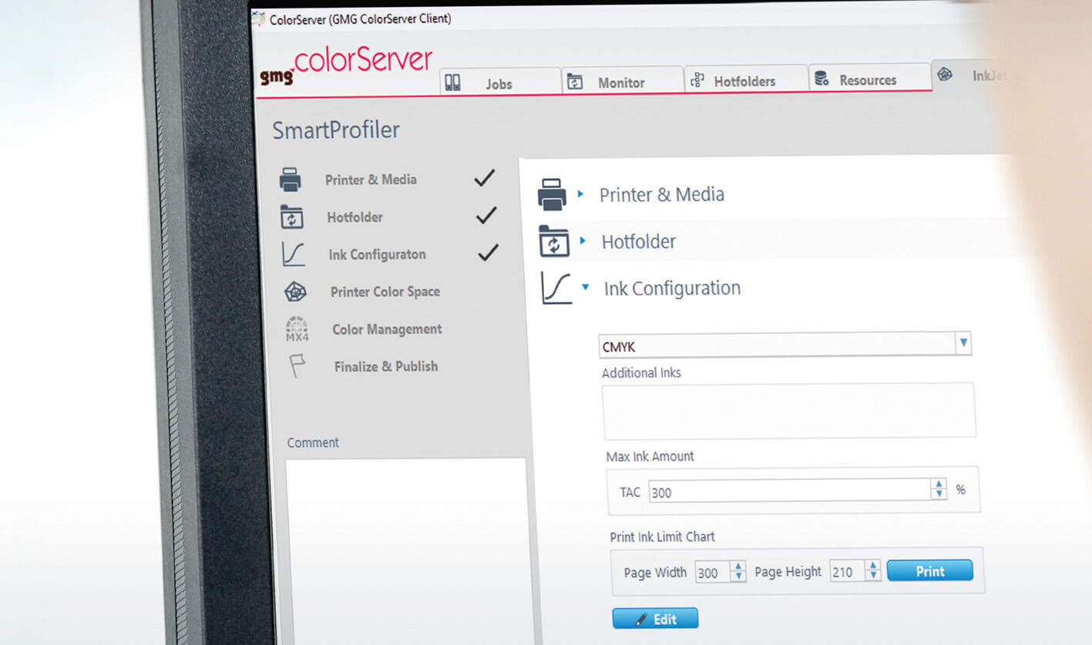Image resolution: width=1092 pixels, height=645 pixels.
Task: Expand the Printer & Media section arrow
Action: pyautogui.click(x=581, y=194)
